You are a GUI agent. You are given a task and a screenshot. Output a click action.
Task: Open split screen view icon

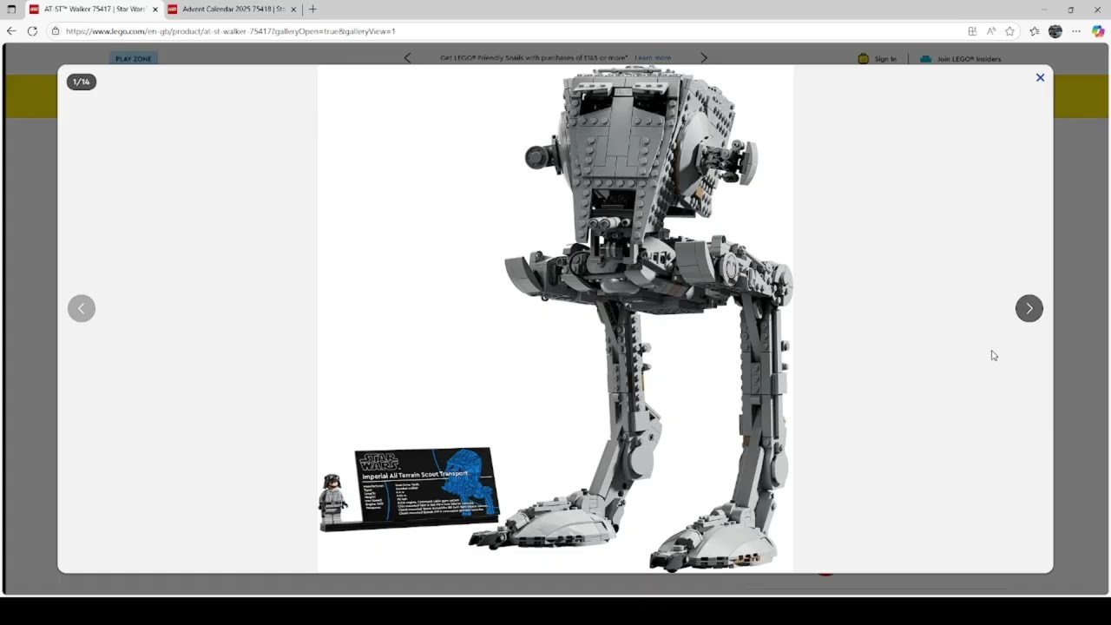[972, 31]
